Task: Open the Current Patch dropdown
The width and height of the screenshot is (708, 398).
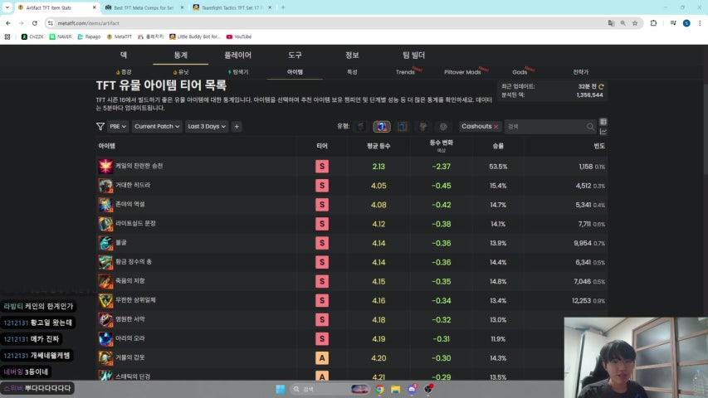Action: [x=157, y=127]
